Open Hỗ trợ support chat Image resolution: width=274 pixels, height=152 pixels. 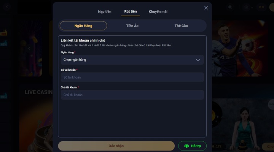point(192,146)
